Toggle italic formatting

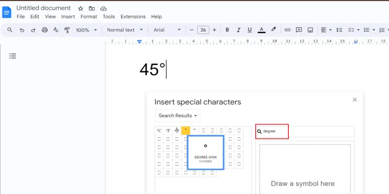(238, 30)
